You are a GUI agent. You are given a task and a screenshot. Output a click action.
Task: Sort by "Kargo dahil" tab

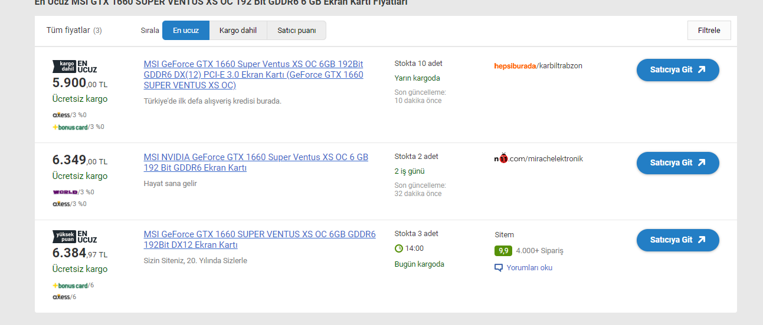point(238,31)
